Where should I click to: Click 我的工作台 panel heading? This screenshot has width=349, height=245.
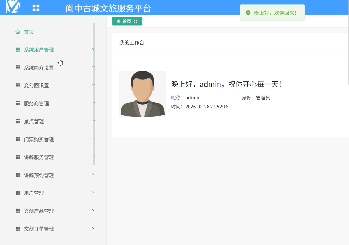132,43
